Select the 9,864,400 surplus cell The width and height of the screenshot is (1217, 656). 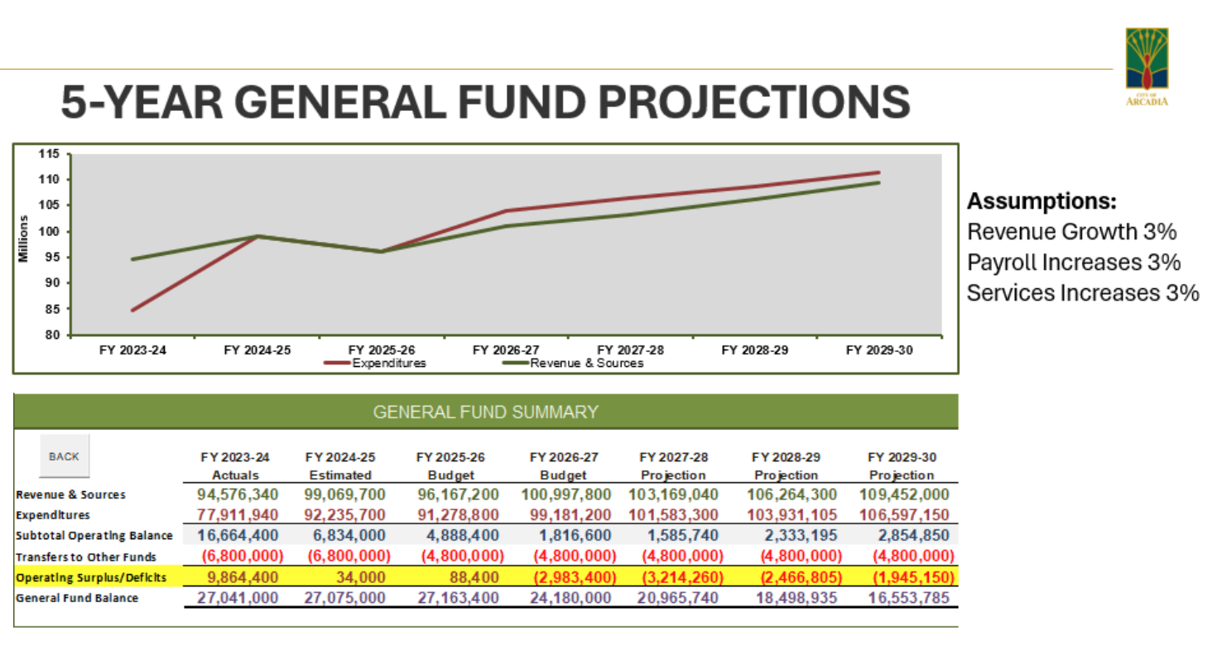pyautogui.click(x=238, y=576)
